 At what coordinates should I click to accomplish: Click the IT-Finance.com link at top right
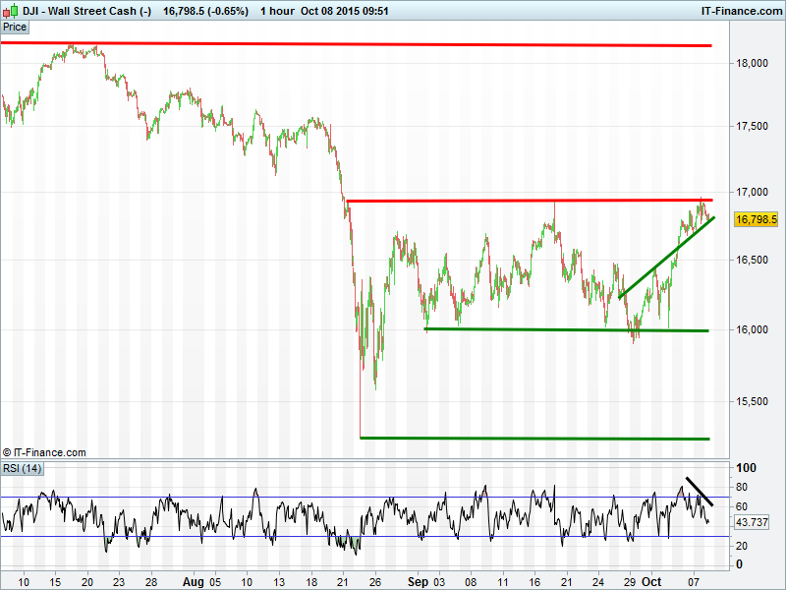(x=740, y=11)
